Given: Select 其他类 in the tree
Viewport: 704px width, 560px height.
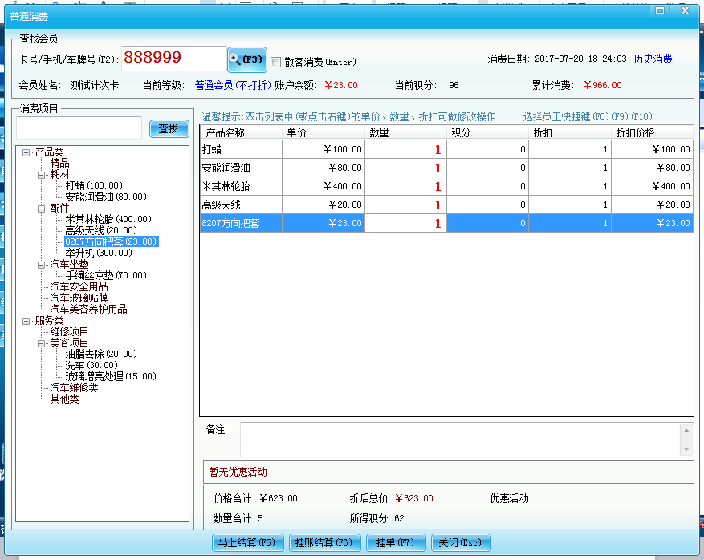Looking at the screenshot, I should (65, 399).
